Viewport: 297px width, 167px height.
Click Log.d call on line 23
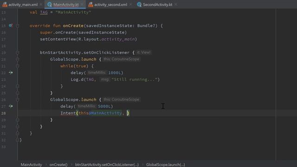click(x=77, y=79)
